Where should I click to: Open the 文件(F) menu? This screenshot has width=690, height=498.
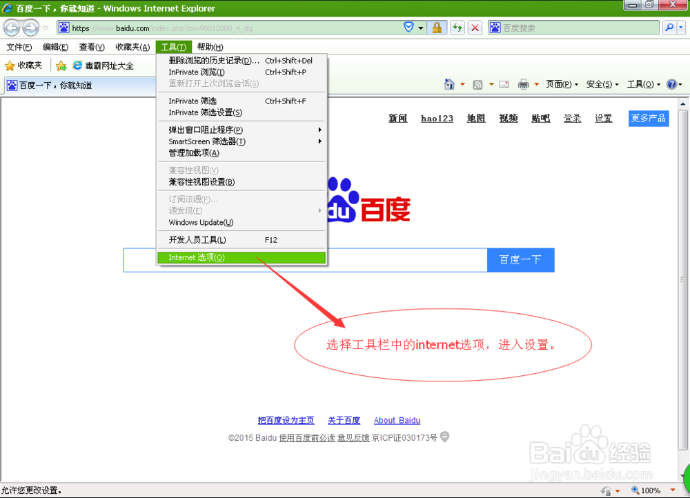pyautogui.click(x=19, y=47)
